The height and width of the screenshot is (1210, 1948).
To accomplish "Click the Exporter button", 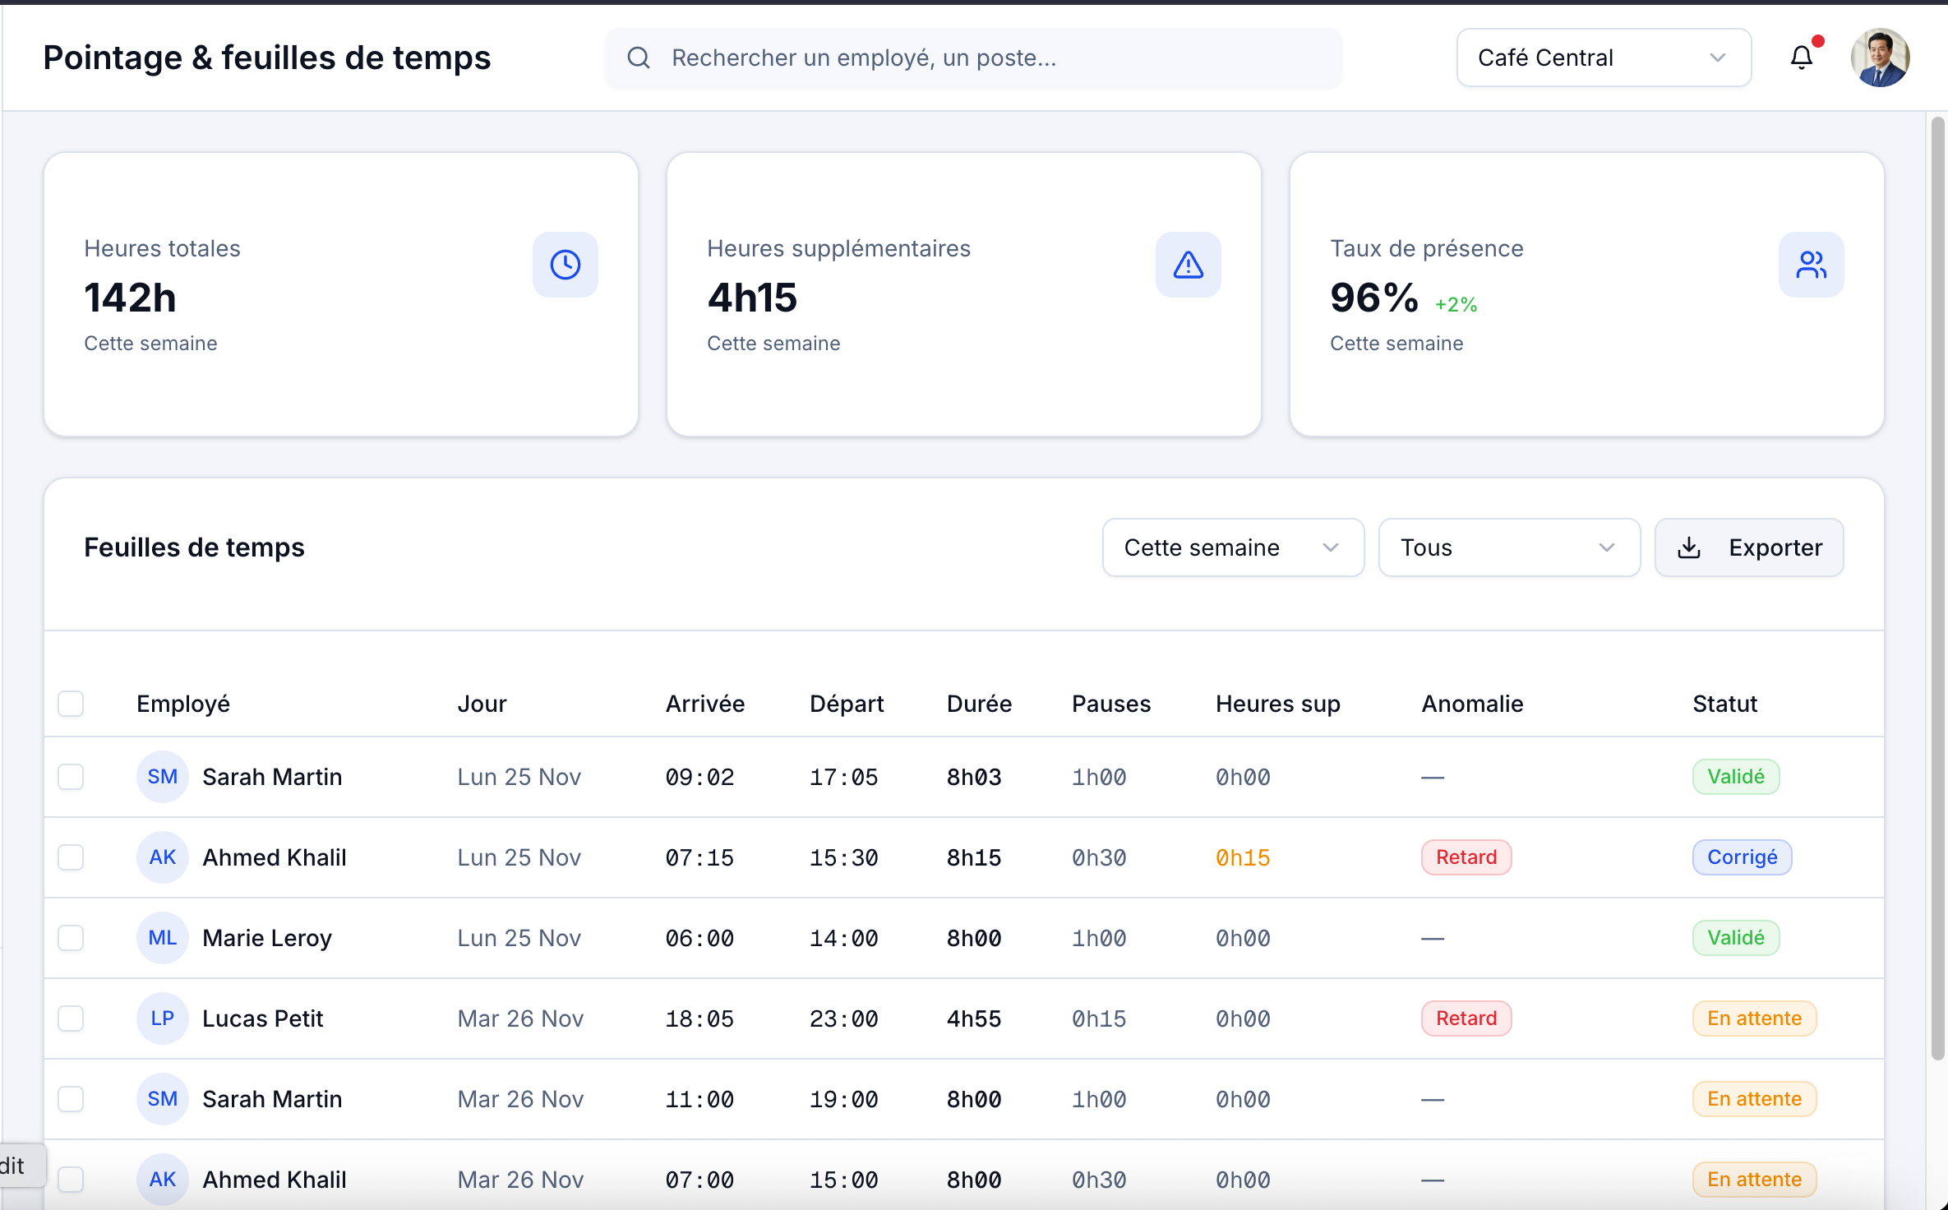I will click(x=1748, y=547).
